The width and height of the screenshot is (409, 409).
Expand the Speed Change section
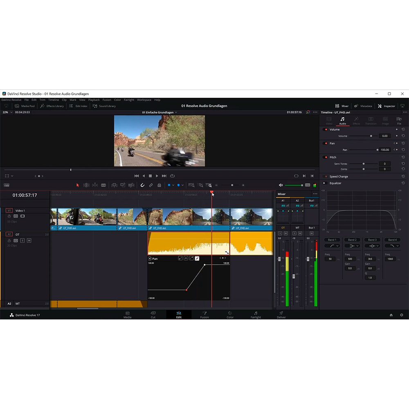tap(338, 177)
